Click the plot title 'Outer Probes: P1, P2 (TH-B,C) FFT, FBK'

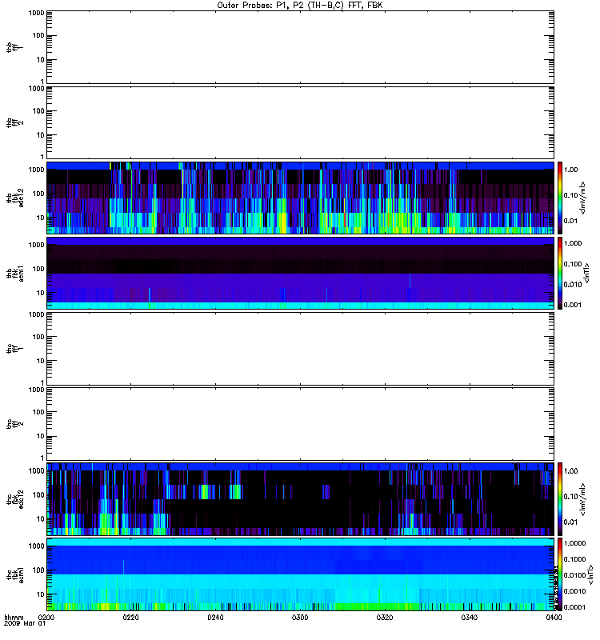click(300, 6)
